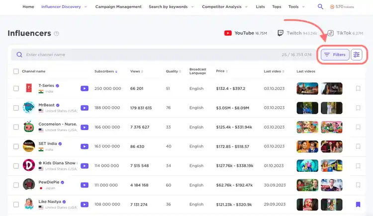The height and width of the screenshot is (216, 373).
Task: Click the YouTube platform logo
Action: pyautogui.click(x=228, y=33)
